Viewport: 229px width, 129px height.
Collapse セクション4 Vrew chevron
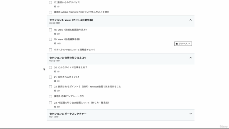click(x=191, y=20)
